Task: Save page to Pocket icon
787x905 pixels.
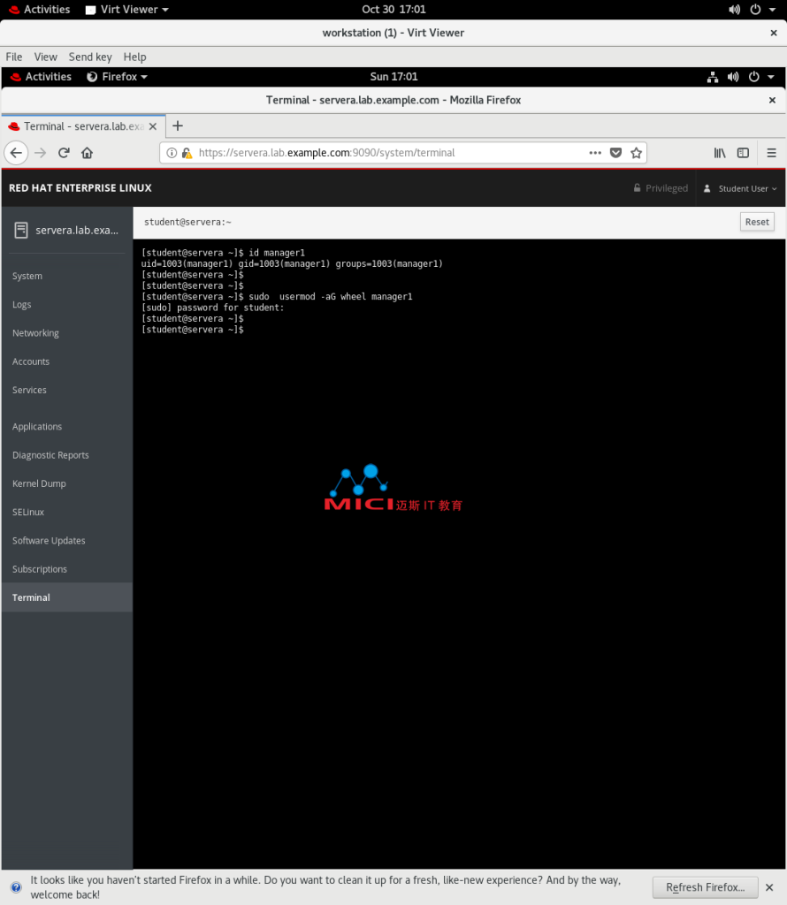Action: tap(615, 153)
